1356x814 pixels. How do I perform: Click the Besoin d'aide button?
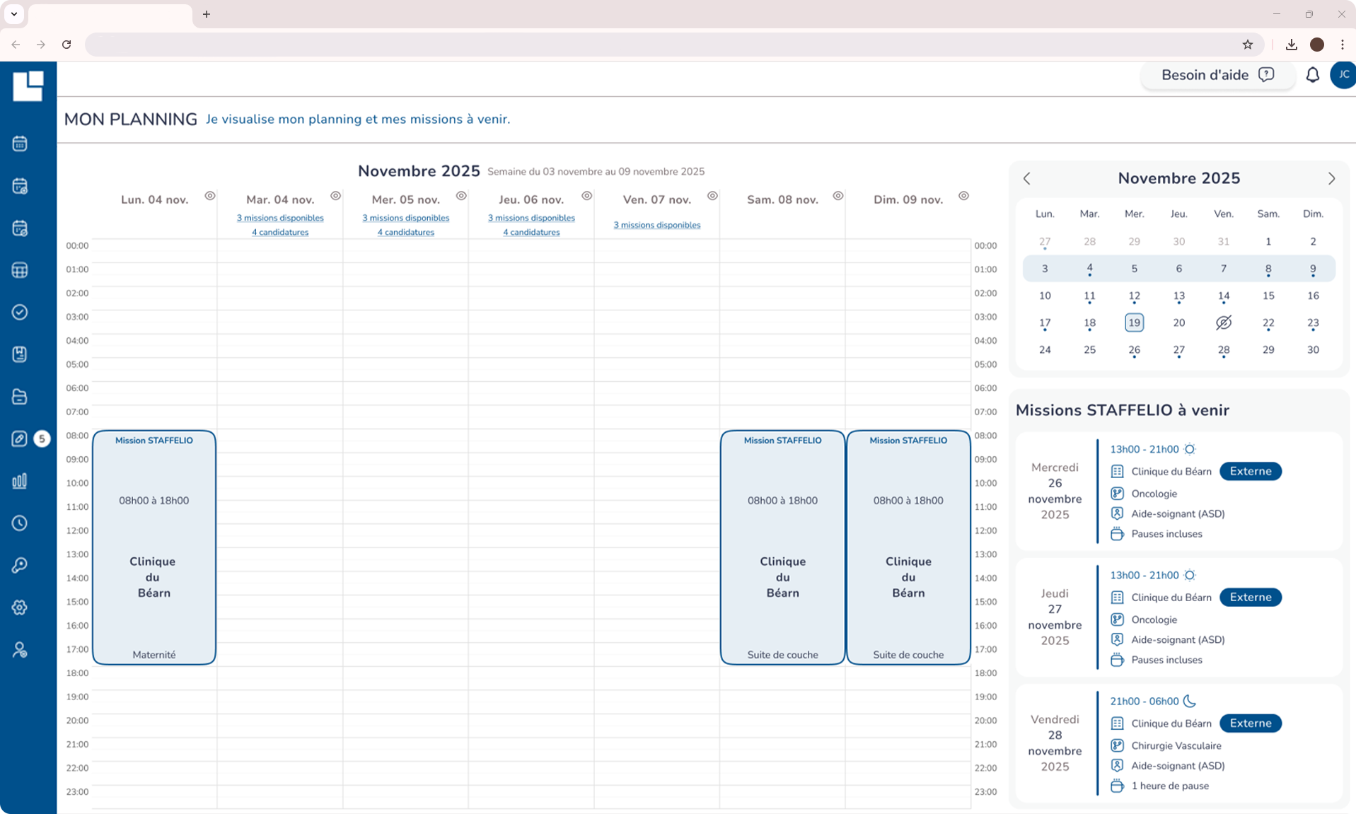pyautogui.click(x=1217, y=75)
